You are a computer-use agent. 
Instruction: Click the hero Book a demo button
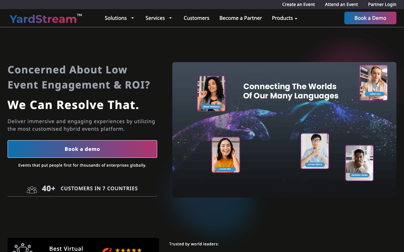(x=82, y=149)
